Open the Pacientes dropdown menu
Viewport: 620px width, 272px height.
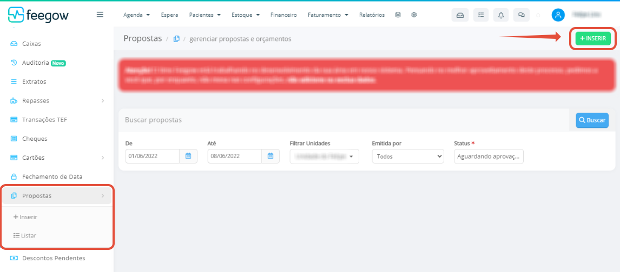click(x=205, y=15)
